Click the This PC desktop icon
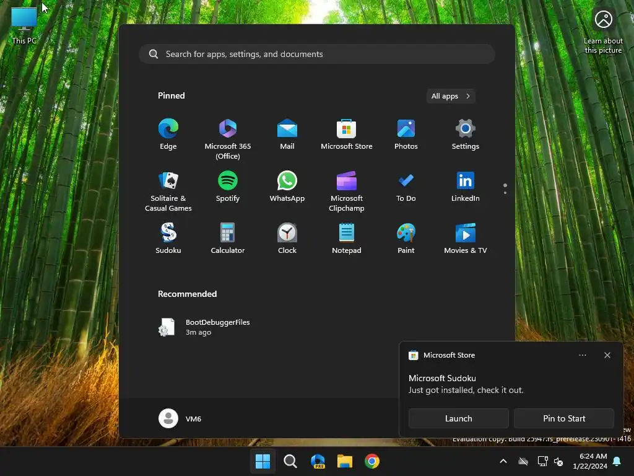This screenshot has width=634, height=476. coord(24,25)
